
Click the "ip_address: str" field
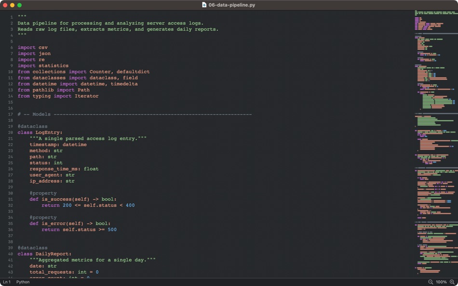tap(52, 181)
